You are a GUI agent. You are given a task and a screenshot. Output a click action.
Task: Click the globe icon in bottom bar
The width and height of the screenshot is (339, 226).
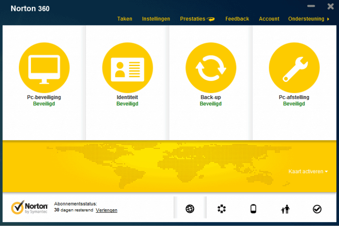click(x=190, y=209)
